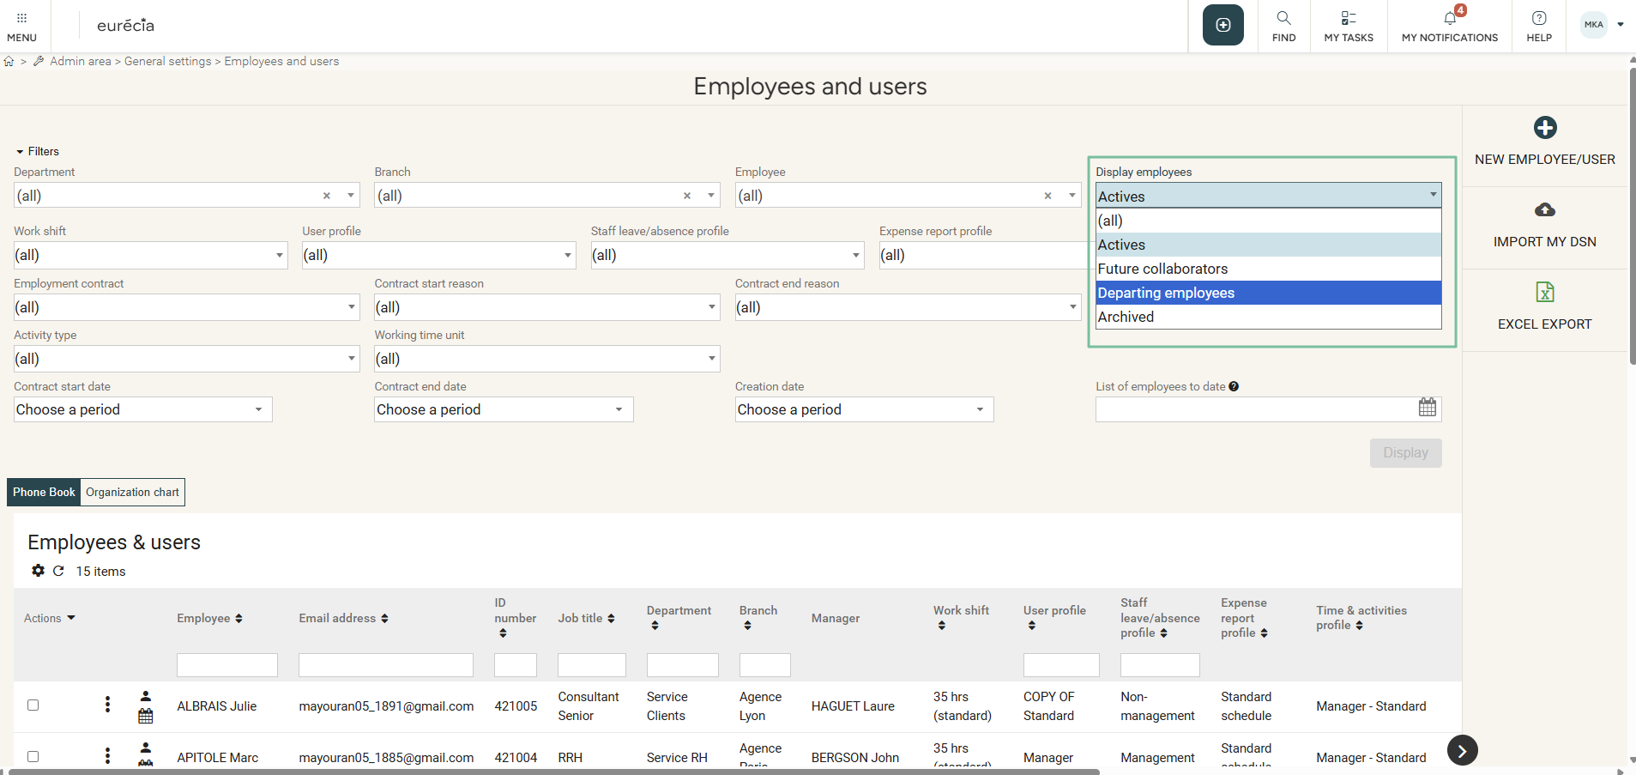This screenshot has width=1636, height=775.
Task: Open the table settings gear icon
Action: coord(38,571)
